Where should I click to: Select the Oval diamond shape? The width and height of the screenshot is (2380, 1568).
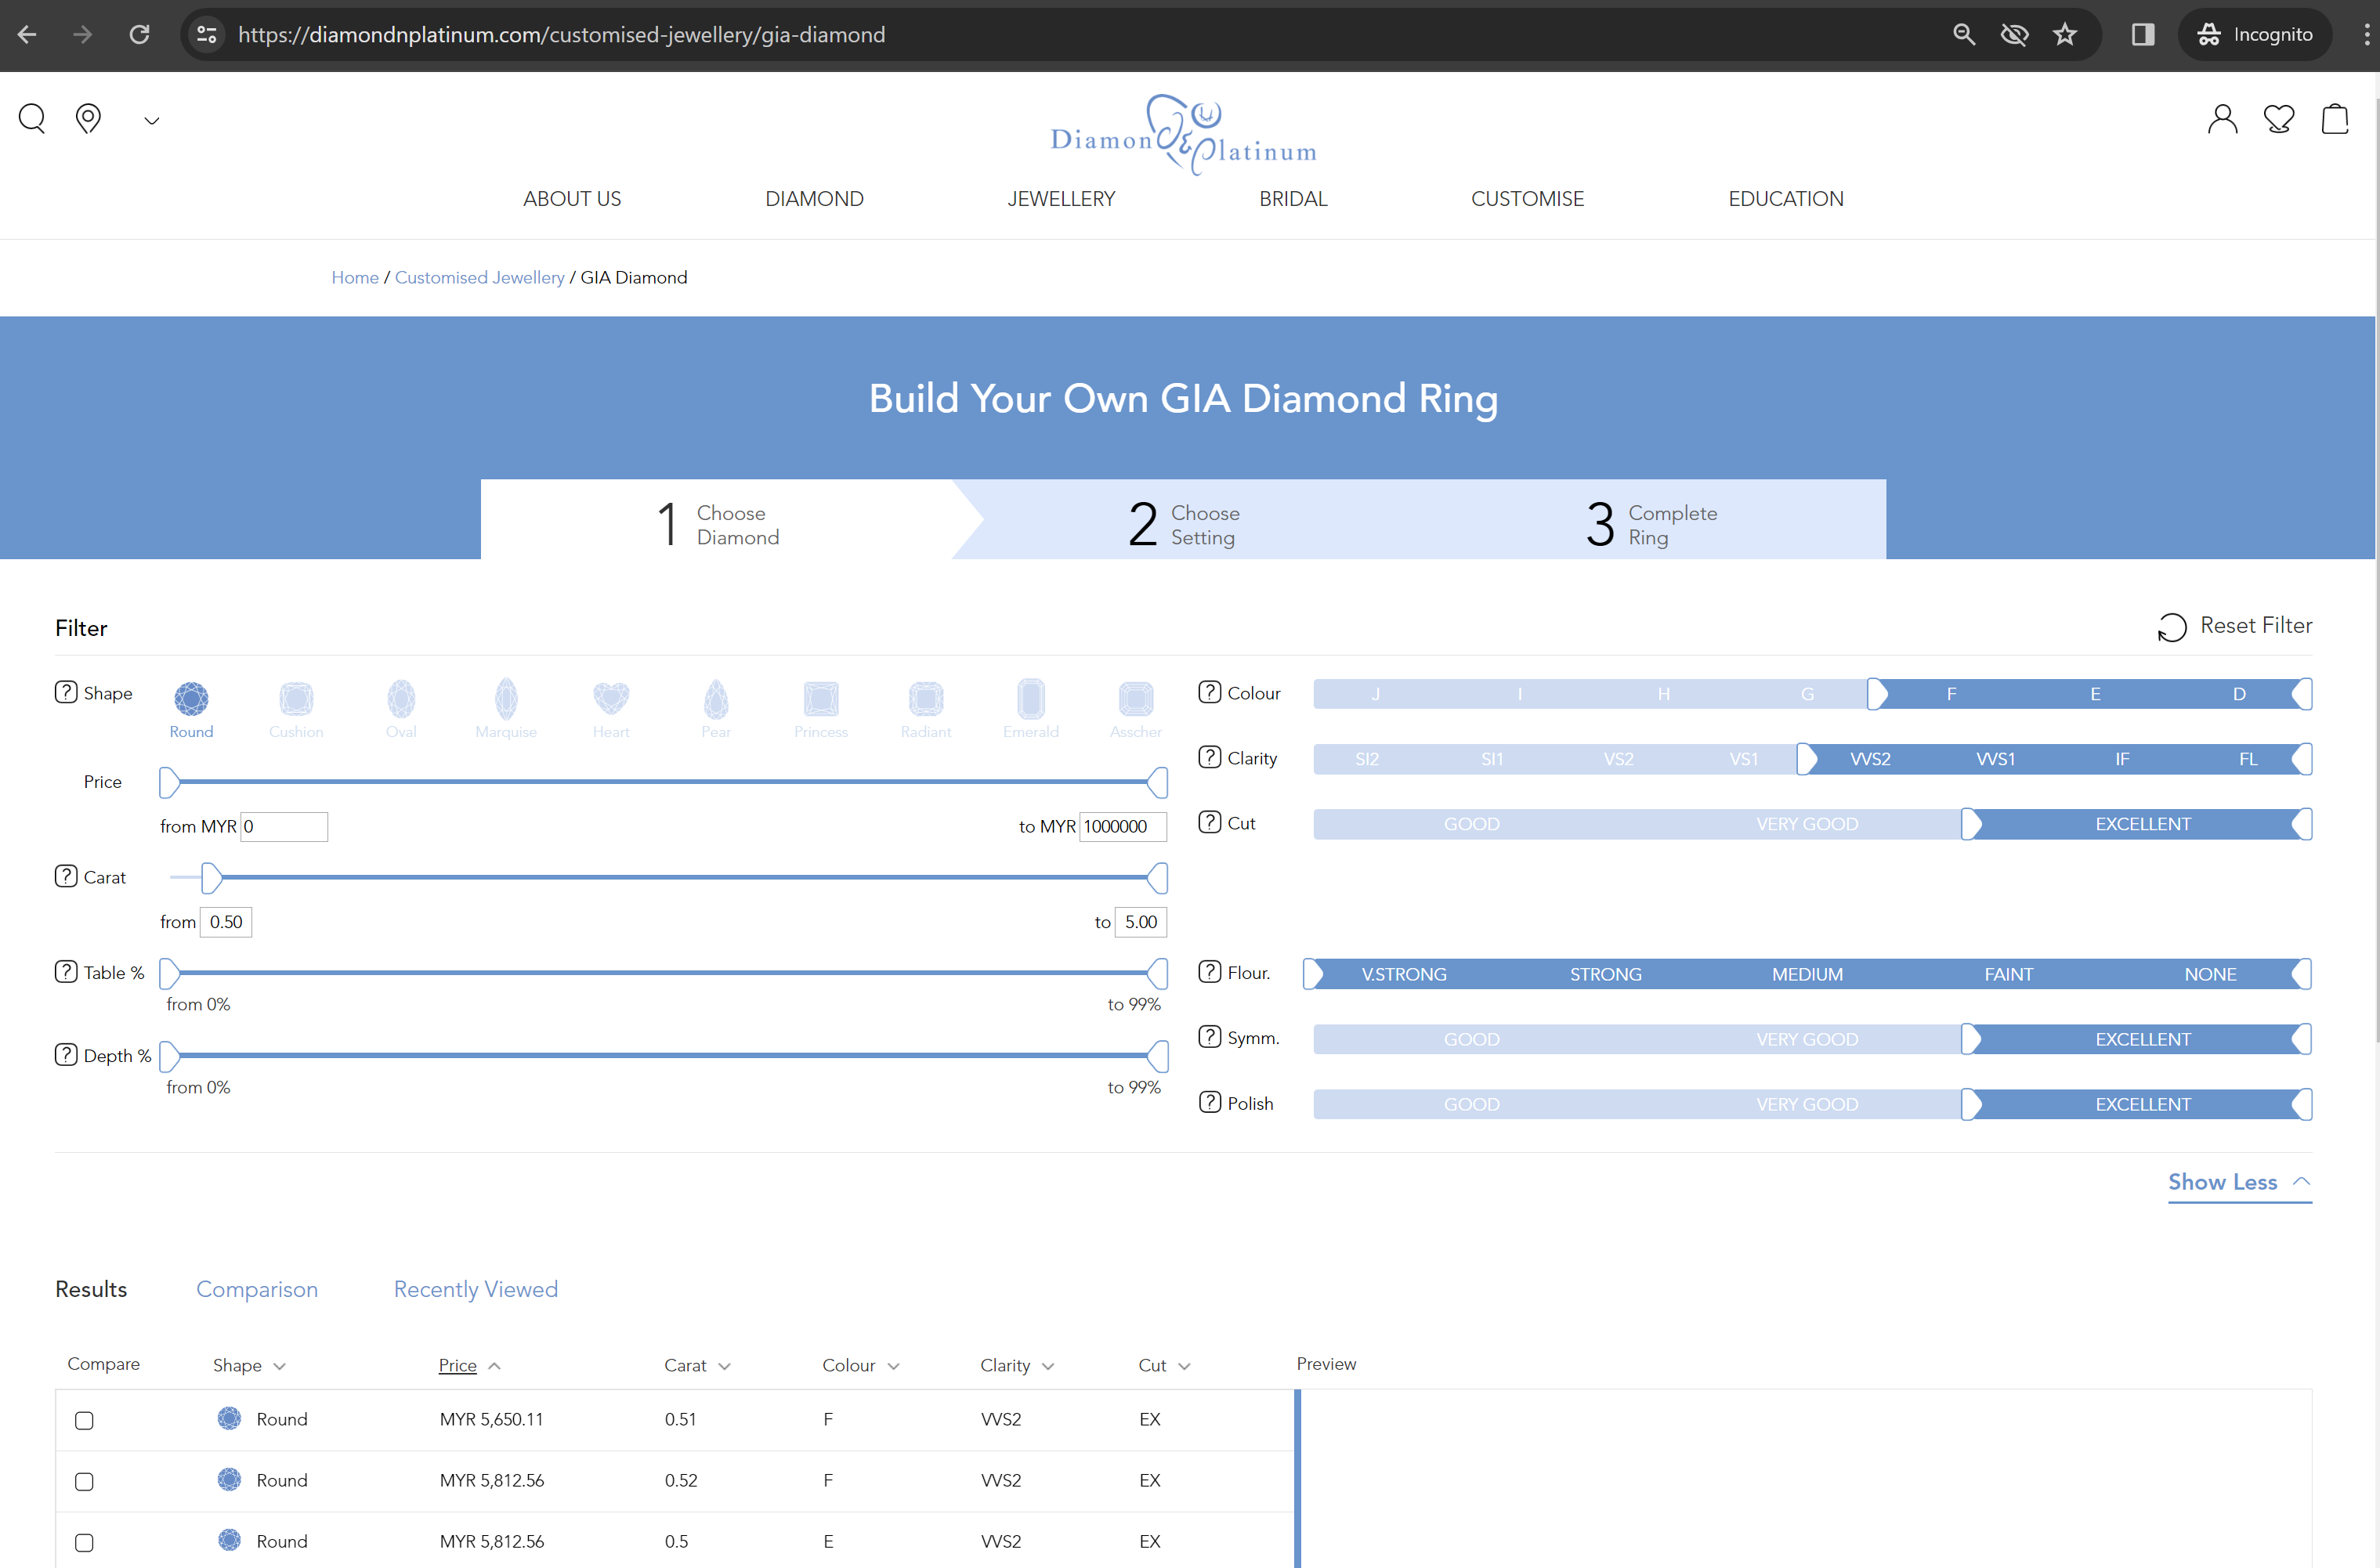pos(401,709)
